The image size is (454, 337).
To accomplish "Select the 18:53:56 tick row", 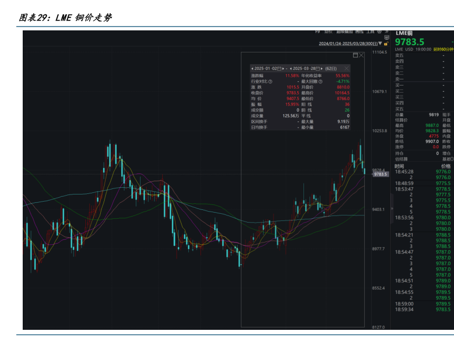I will [x=423, y=218].
